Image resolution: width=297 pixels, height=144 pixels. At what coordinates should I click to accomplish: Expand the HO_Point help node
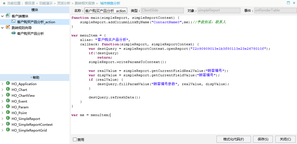click(x=2, y=113)
